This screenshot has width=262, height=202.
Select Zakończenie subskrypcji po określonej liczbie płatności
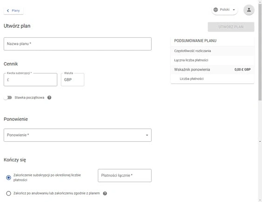pos(8,178)
